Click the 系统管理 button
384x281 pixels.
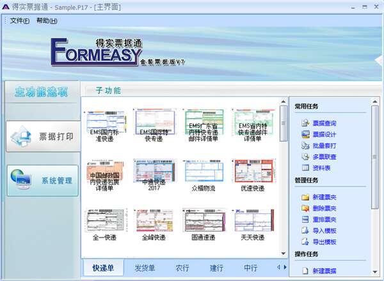click(x=43, y=180)
